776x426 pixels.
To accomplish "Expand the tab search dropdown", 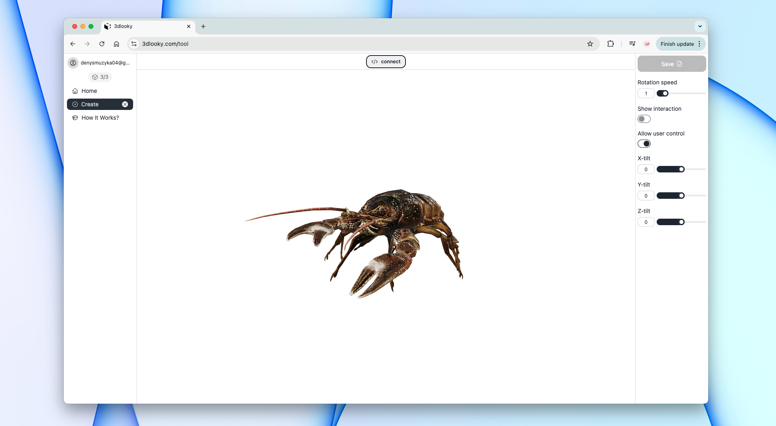I will tap(700, 26).
